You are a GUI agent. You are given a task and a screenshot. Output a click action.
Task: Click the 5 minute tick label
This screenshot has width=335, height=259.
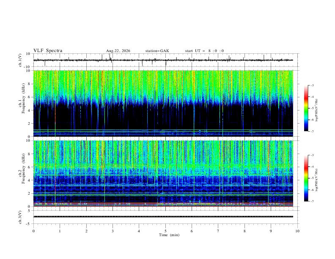pyautogui.click(x=165, y=231)
